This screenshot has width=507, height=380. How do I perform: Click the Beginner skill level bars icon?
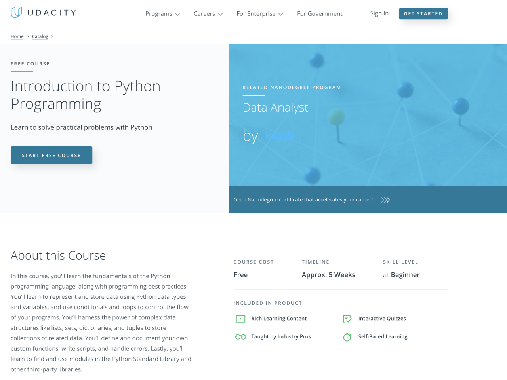point(385,275)
